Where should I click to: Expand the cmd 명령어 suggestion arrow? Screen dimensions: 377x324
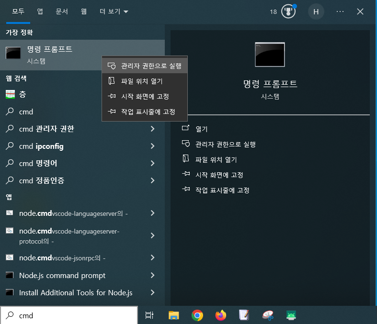point(152,163)
